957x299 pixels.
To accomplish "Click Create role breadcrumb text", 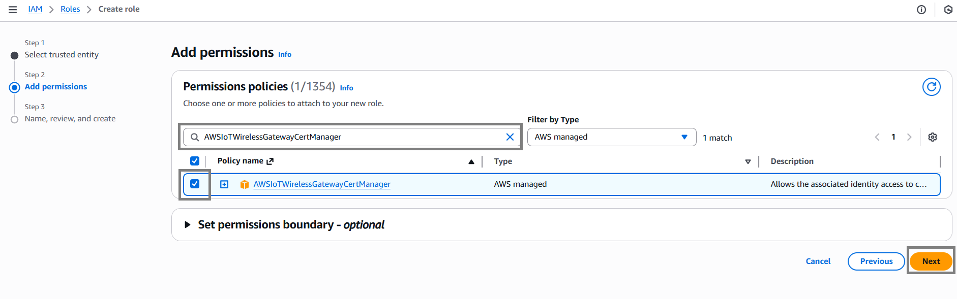I will coord(119,9).
